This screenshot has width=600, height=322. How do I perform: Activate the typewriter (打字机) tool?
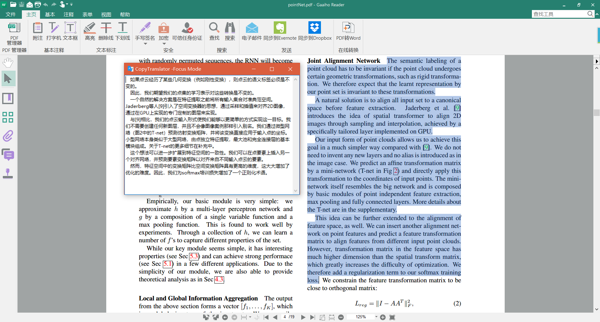[x=54, y=31]
